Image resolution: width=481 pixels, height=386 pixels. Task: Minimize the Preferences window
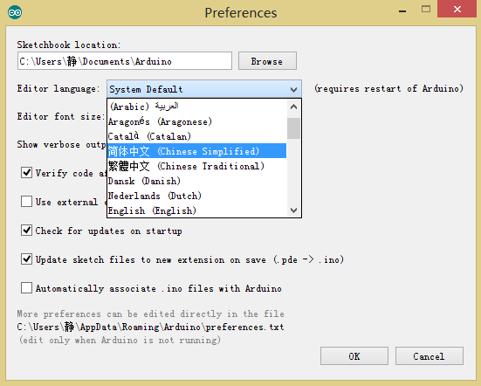pos(402,11)
